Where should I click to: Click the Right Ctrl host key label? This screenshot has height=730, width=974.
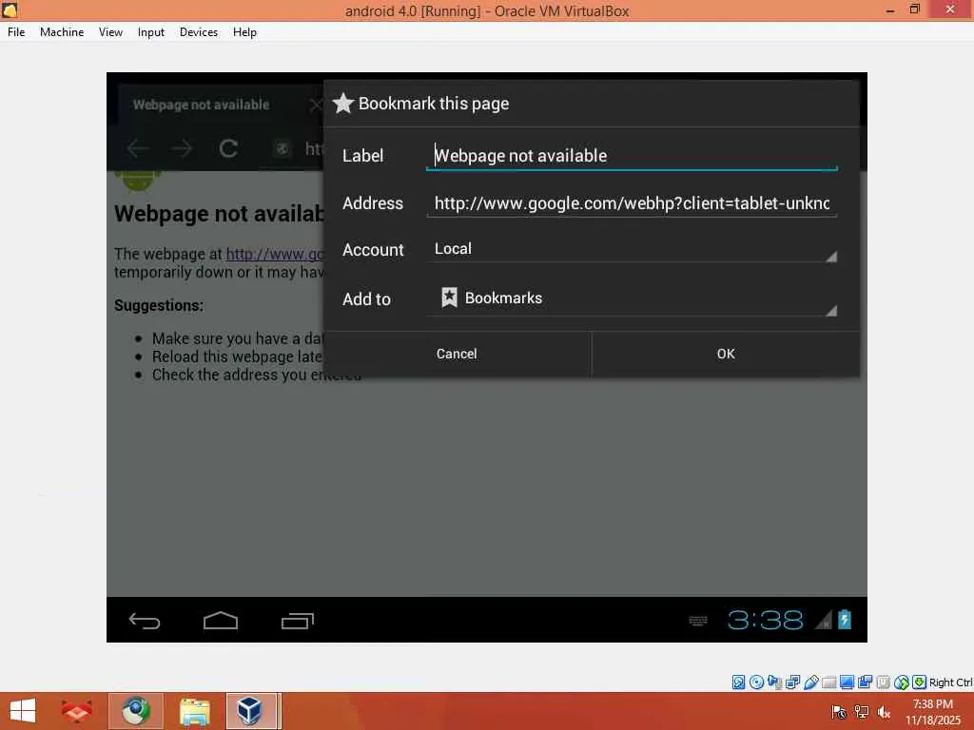click(x=950, y=682)
